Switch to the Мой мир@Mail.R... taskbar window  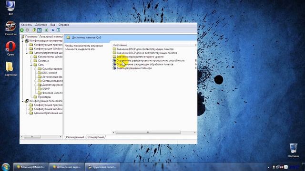[30, 167]
